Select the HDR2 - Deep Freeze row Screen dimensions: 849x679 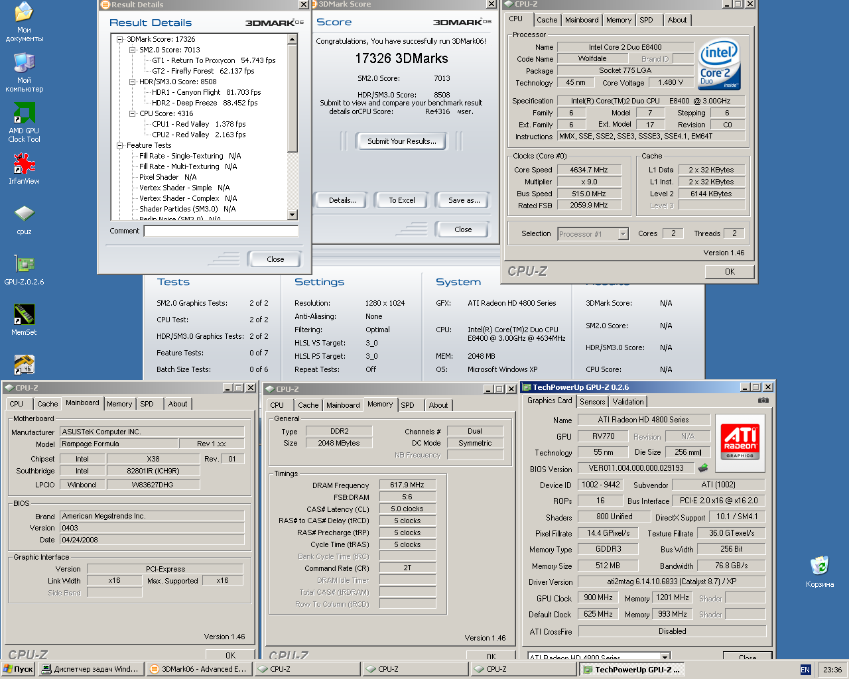(204, 103)
